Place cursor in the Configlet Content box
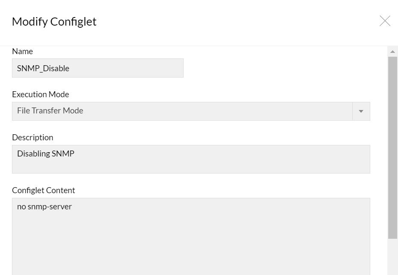The height and width of the screenshot is (275, 398). click(x=191, y=234)
